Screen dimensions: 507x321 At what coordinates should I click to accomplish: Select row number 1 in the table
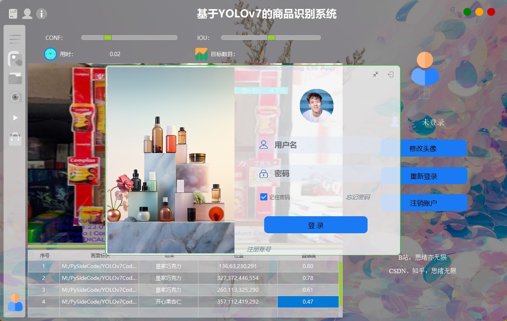(44, 266)
